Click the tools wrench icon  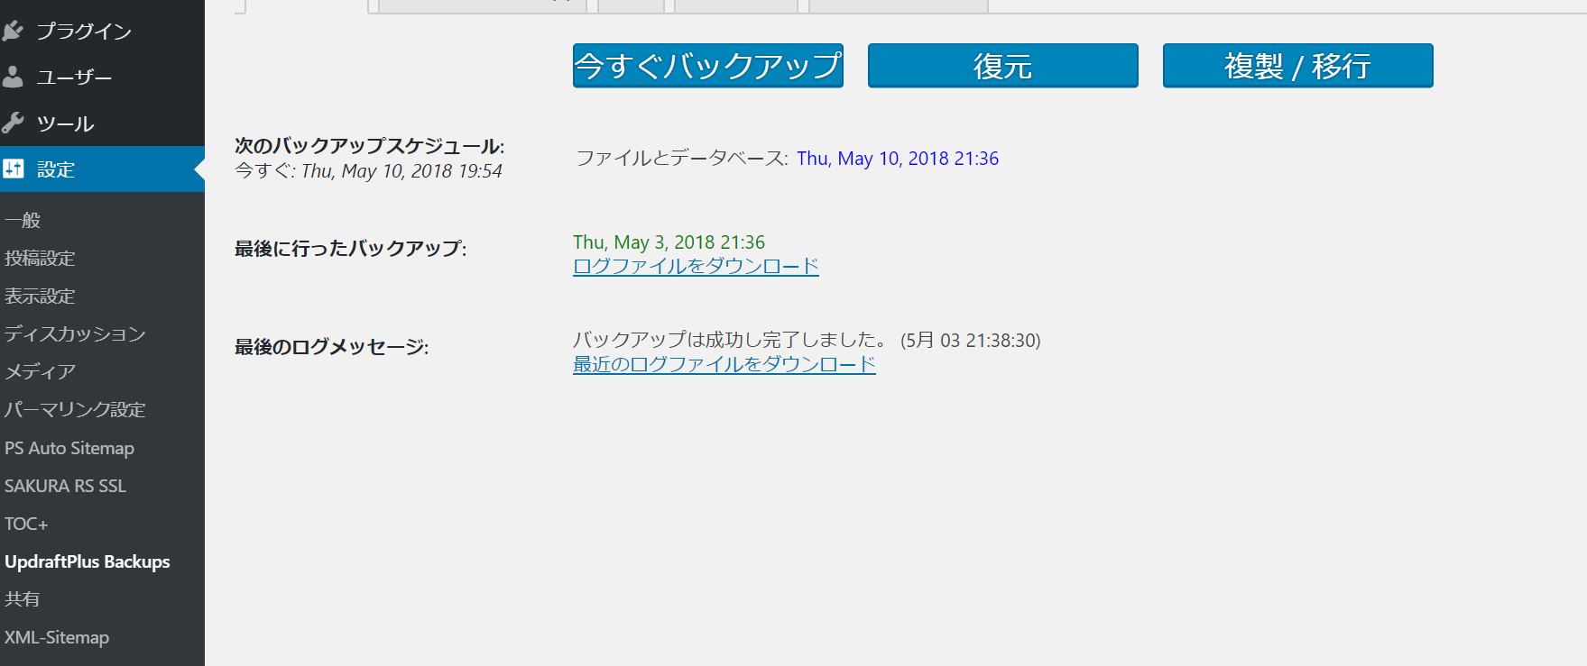(13, 123)
